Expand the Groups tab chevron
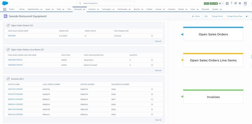The image size is (252, 124). click(164, 10)
